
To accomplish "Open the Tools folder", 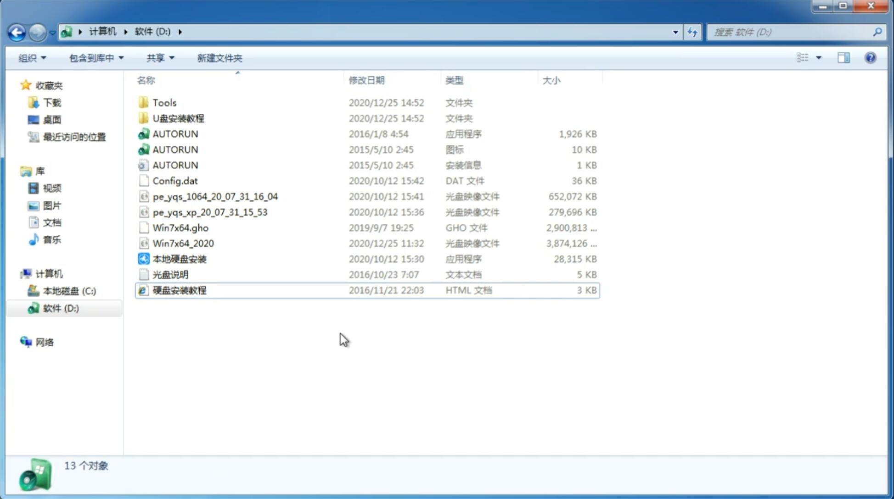I will [164, 102].
